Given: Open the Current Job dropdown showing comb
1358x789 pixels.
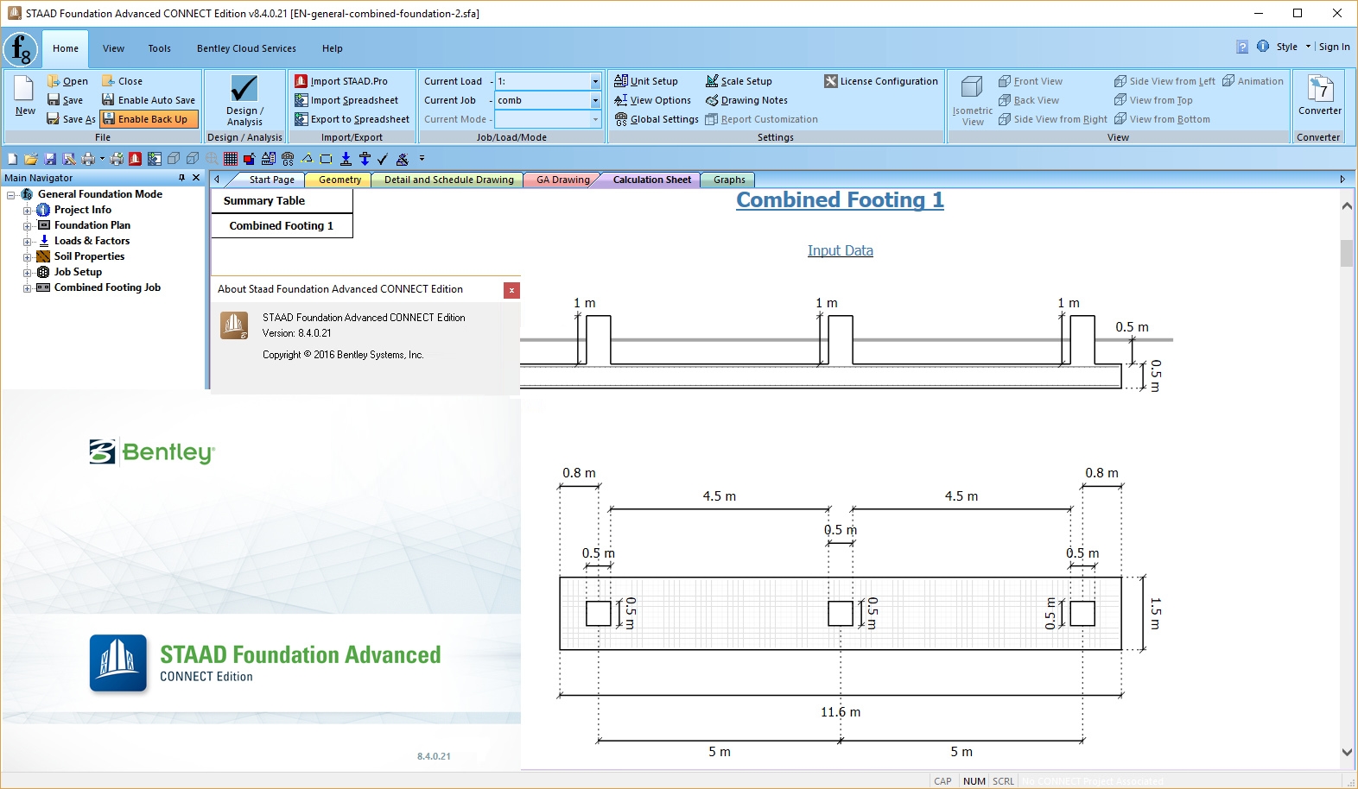Looking at the screenshot, I should (595, 100).
